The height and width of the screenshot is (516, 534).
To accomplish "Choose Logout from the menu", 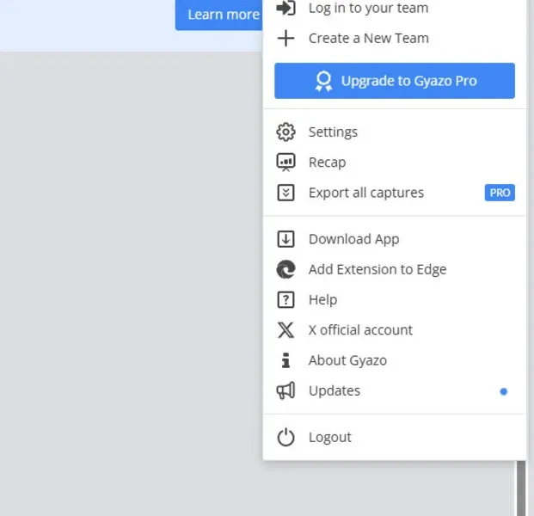I will (395, 438).
